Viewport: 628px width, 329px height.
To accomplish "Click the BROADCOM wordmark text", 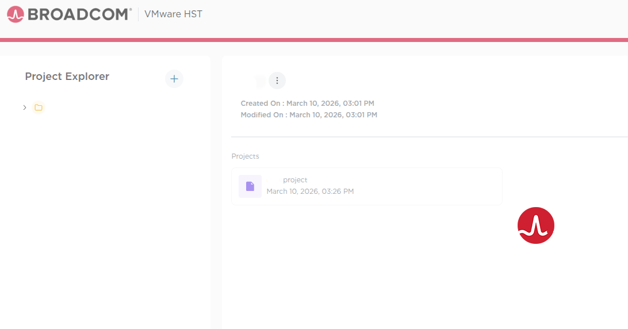I will 79,14.
